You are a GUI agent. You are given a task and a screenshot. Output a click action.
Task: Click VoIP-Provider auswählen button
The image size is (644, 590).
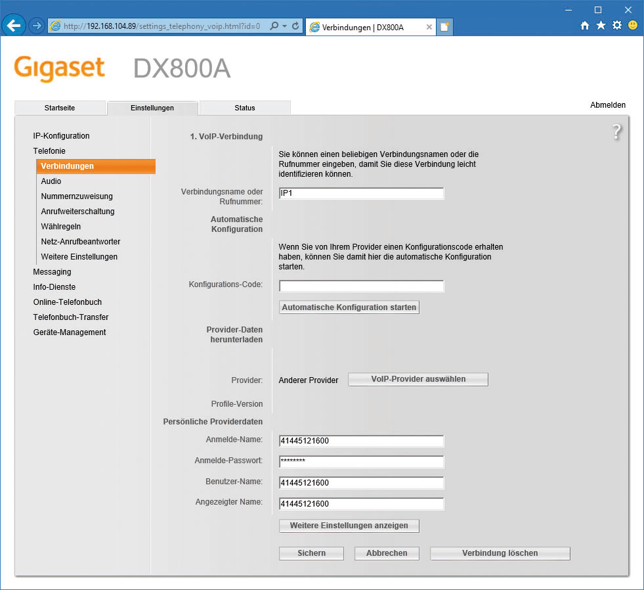419,379
